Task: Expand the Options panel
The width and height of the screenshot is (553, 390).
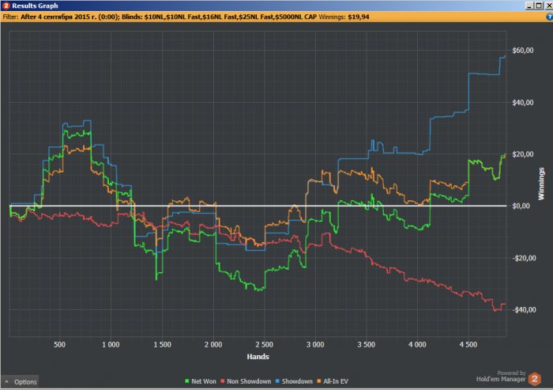Action: (x=24, y=382)
